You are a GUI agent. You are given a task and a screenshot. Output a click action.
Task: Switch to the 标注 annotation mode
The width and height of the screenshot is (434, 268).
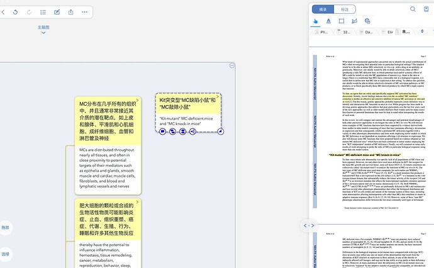click(345, 9)
